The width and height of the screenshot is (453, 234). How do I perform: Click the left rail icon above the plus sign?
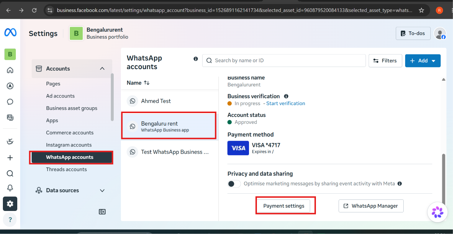(10, 142)
